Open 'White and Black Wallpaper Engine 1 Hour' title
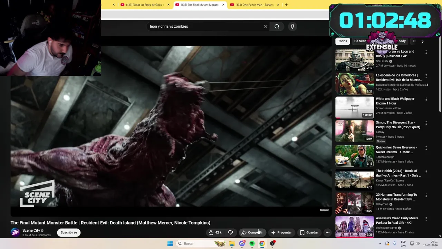Viewport: 442px width, 249px height. click(395, 101)
